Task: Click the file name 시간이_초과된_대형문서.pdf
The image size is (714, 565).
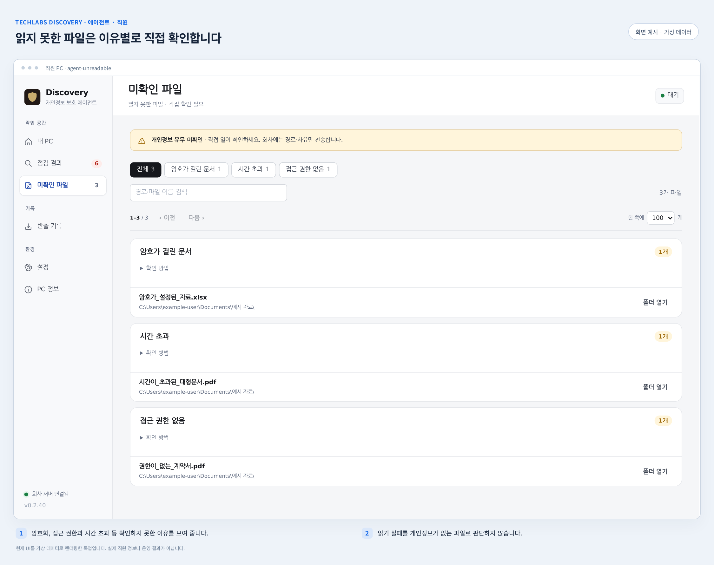Action: point(177,382)
